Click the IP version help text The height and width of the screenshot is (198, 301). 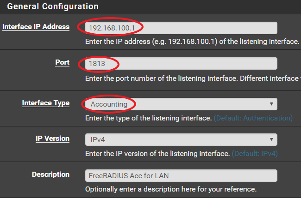click(157, 153)
